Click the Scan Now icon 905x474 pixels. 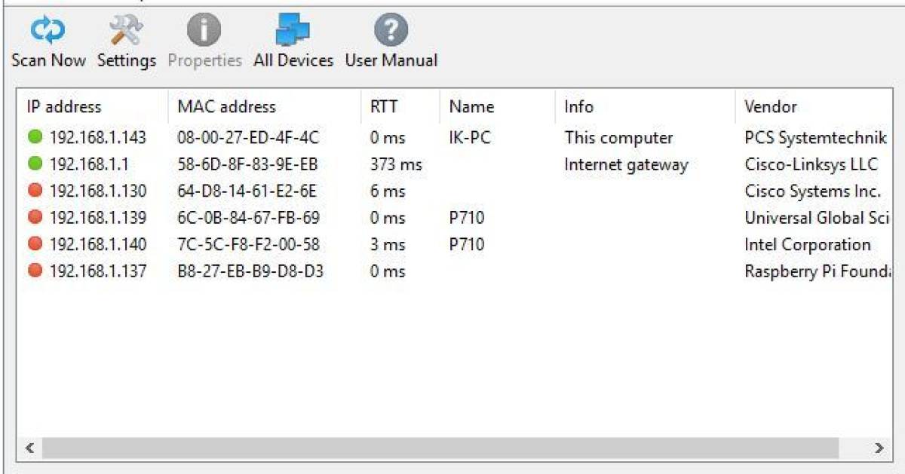click(x=48, y=29)
